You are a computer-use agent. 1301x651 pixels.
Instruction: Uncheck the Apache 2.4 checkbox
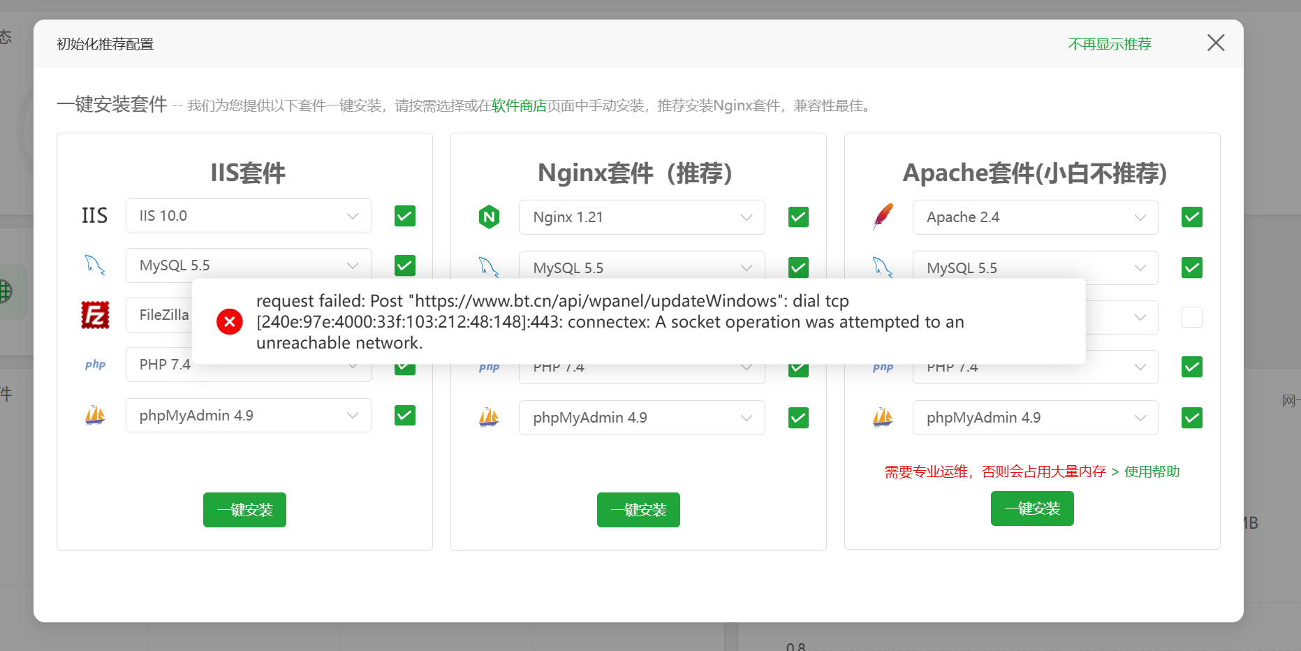coord(1192,217)
